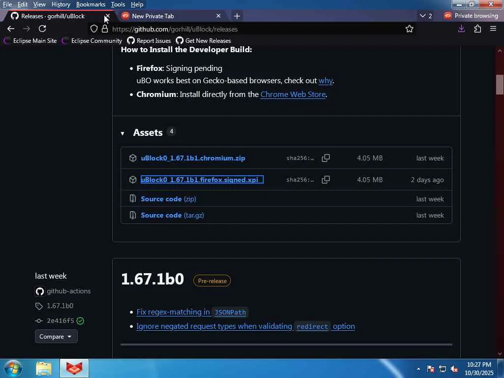Show site security padlock info
Image resolution: width=504 pixels, height=378 pixels.
pos(105,29)
